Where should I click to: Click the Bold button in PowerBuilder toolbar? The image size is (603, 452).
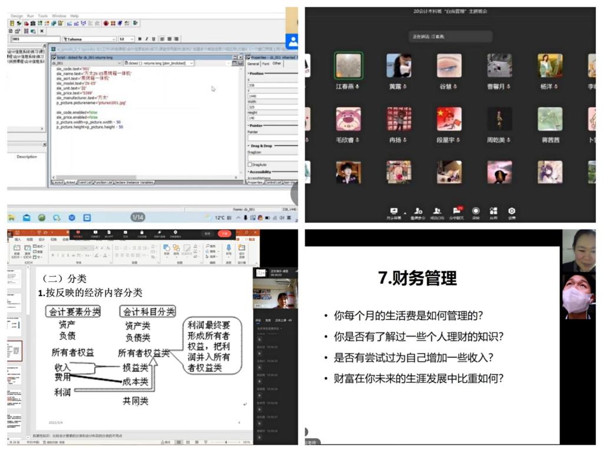pos(139,39)
